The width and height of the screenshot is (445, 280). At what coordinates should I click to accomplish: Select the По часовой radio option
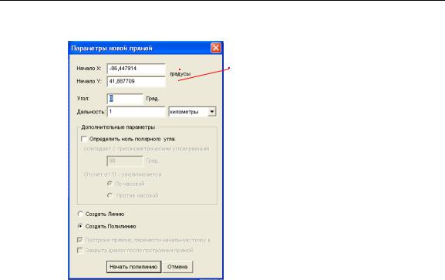point(110,184)
